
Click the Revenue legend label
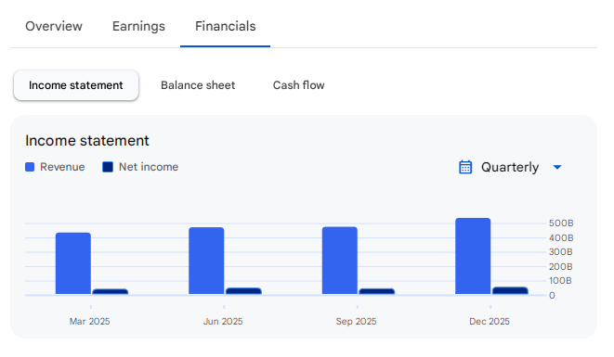tap(62, 167)
